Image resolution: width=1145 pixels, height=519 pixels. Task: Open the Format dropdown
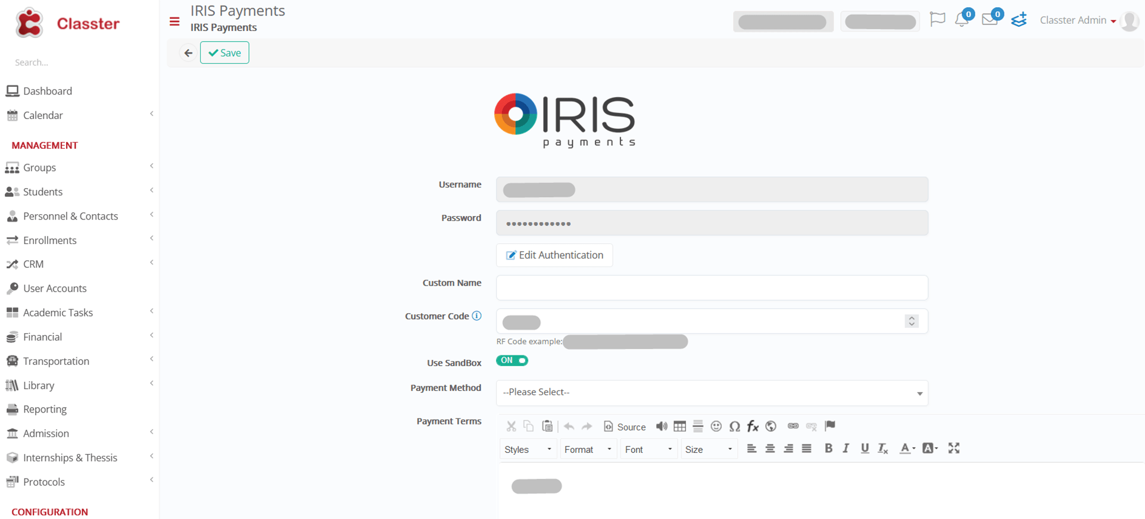(x=588, y=449)
